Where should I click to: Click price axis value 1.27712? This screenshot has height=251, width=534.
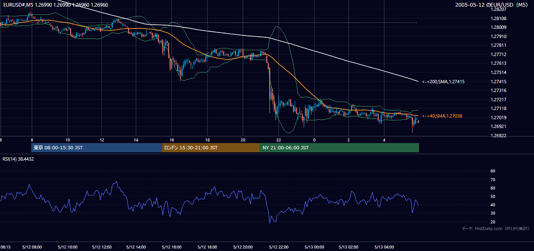tap(498, 54)
